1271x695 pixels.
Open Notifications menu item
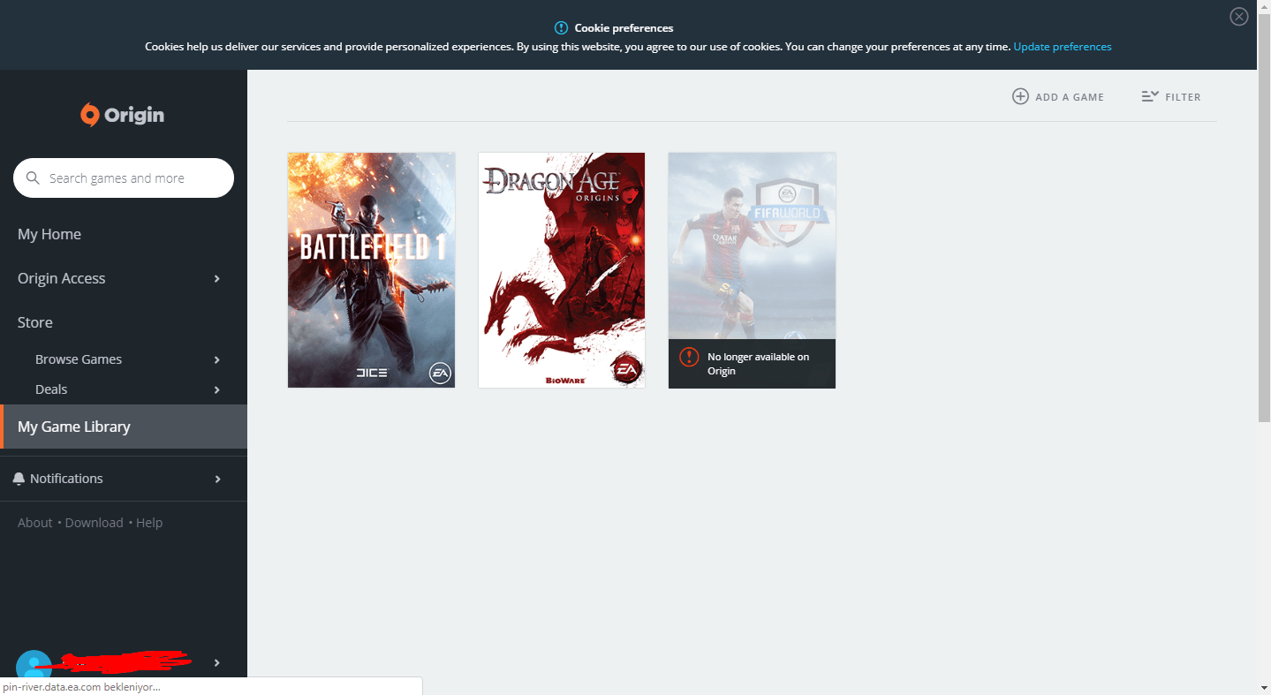point(66,479)
